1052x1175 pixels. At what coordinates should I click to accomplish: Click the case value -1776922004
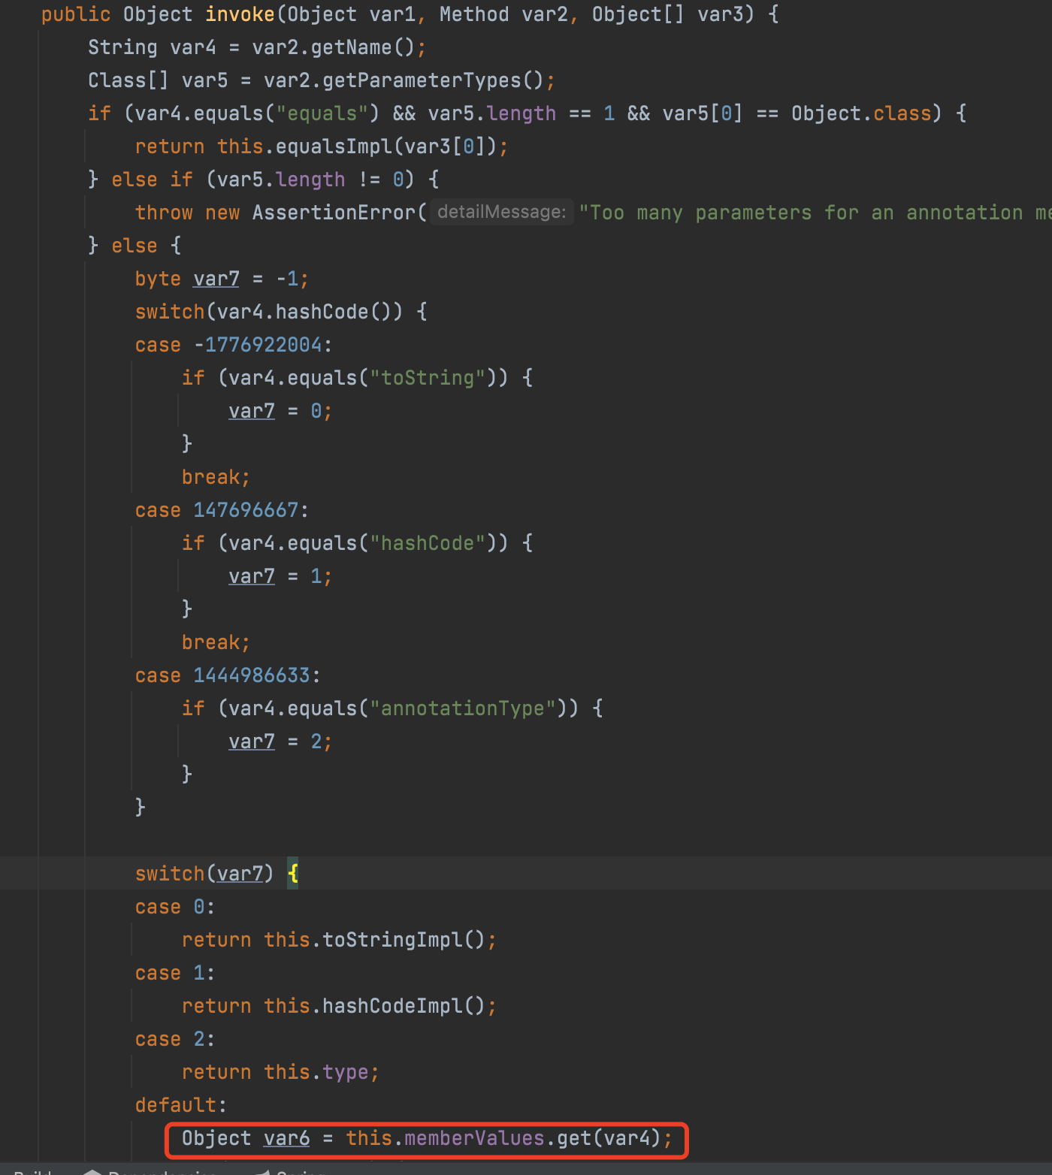pyautogui.click(x=258, y=345)
